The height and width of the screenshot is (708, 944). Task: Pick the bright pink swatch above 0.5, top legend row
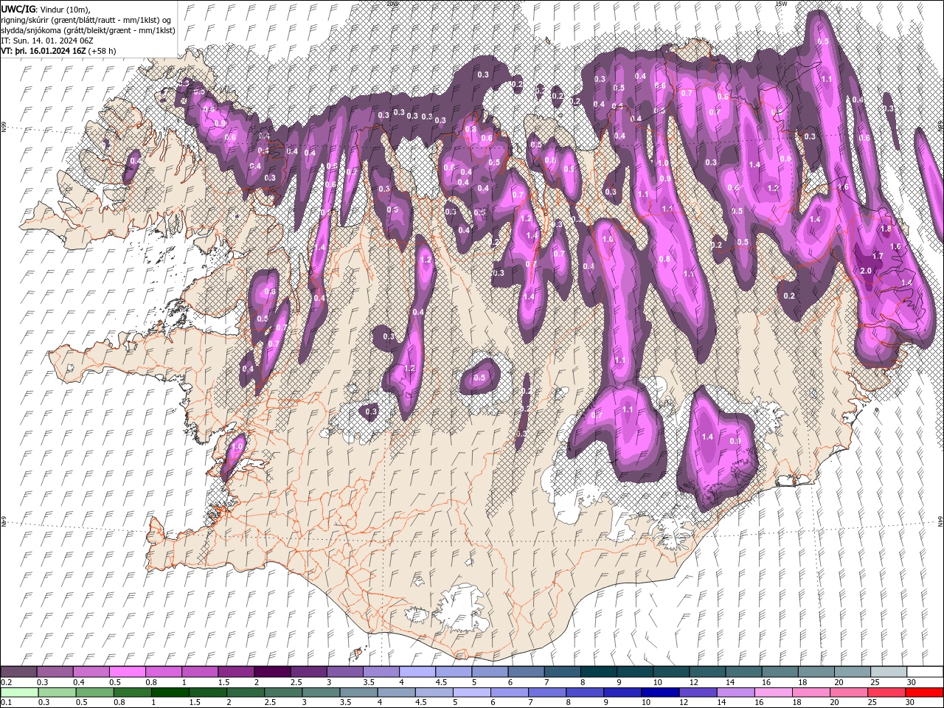[127, 672]
